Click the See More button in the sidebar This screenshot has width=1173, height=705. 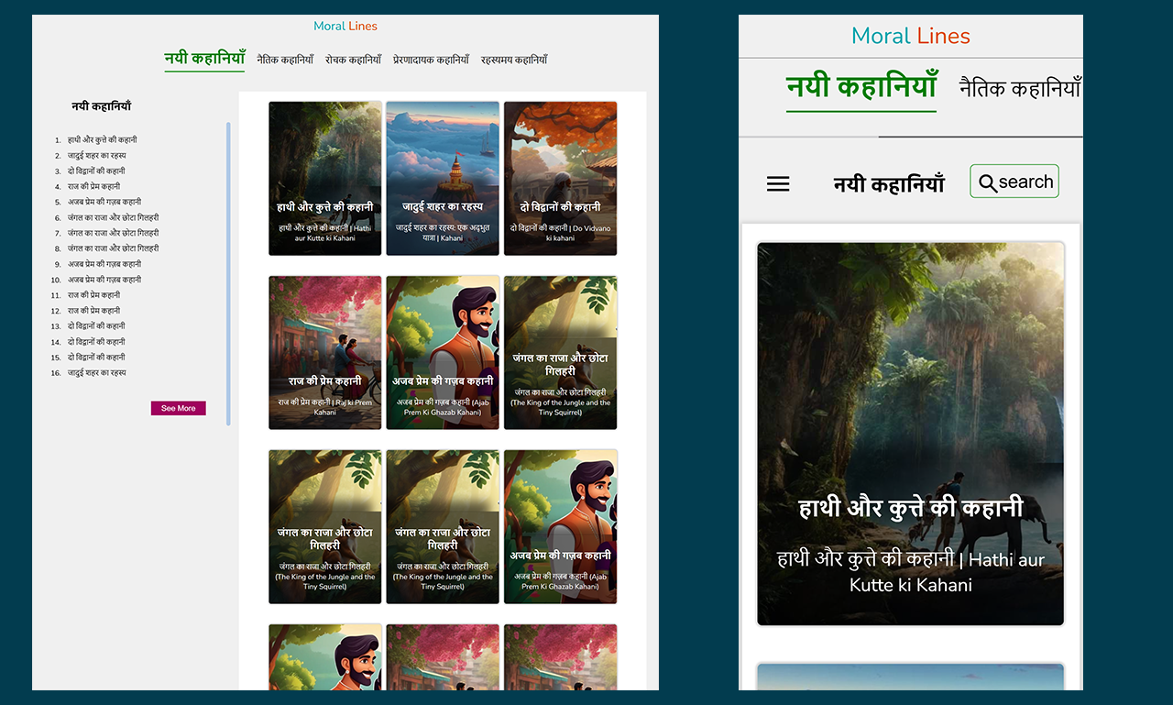pyautogui.click(x=178, y=408)
